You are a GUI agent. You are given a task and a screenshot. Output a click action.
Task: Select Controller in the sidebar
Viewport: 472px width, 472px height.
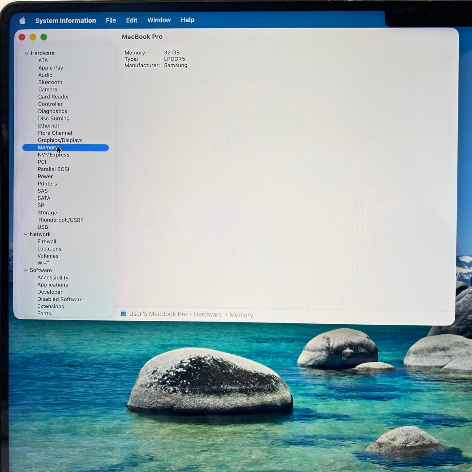(x=50, y=104)
